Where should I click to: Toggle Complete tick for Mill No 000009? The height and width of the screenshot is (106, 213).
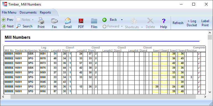[199, 91]
